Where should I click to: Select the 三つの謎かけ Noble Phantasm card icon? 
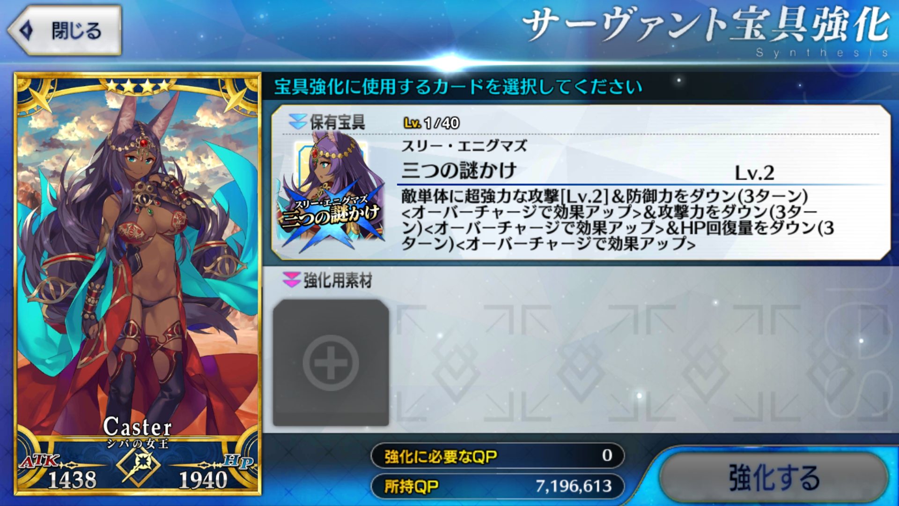coord(332,192)
